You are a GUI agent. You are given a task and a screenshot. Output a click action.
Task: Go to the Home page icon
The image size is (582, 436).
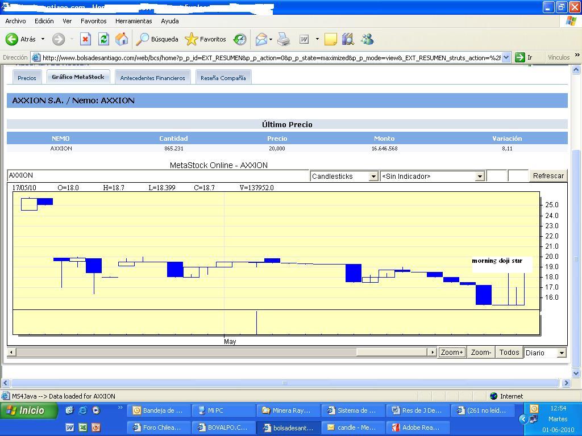(122, 39)
